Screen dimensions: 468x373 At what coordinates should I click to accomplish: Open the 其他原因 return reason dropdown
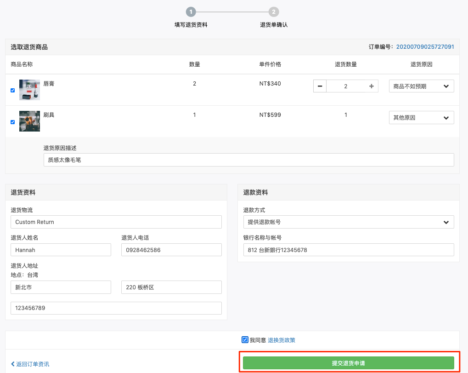(x=422, y=117)
